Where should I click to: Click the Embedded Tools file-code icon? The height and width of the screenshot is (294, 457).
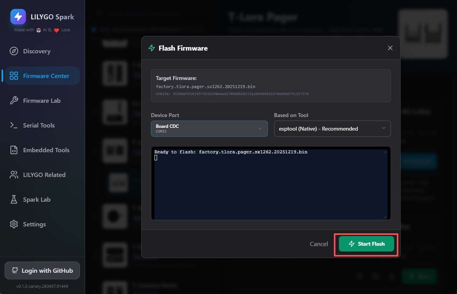click(14, 150)
